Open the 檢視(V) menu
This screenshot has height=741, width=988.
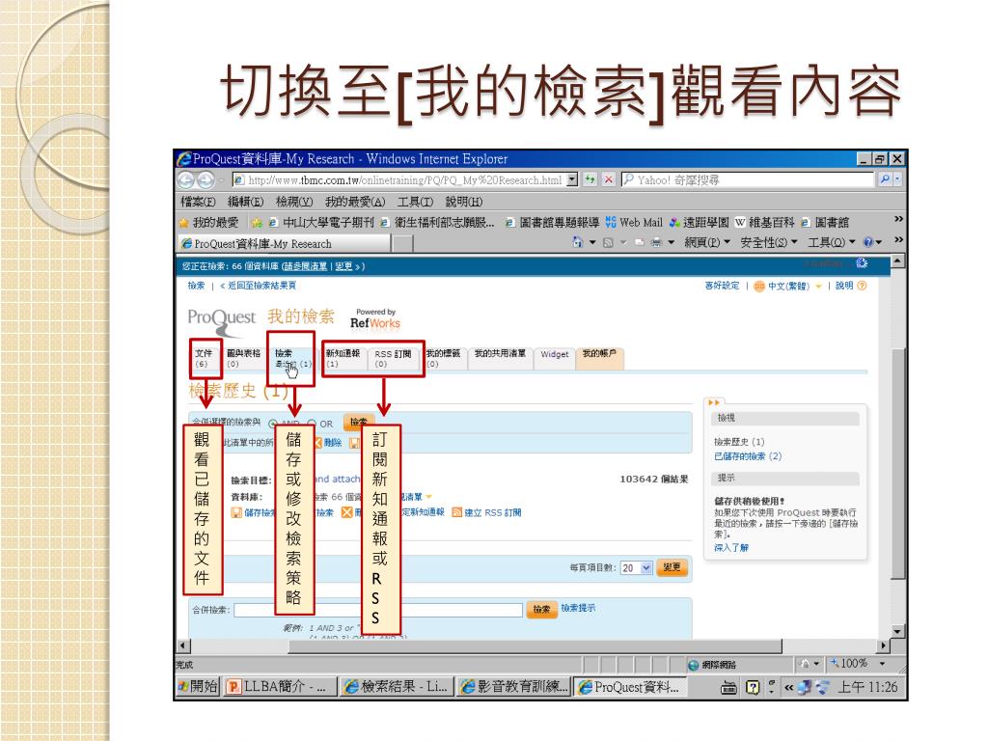coord(294,202)
